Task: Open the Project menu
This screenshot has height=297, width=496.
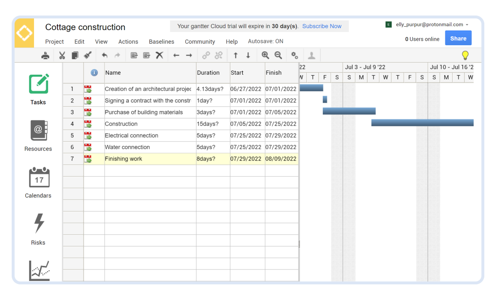Action: coord(54,42)
